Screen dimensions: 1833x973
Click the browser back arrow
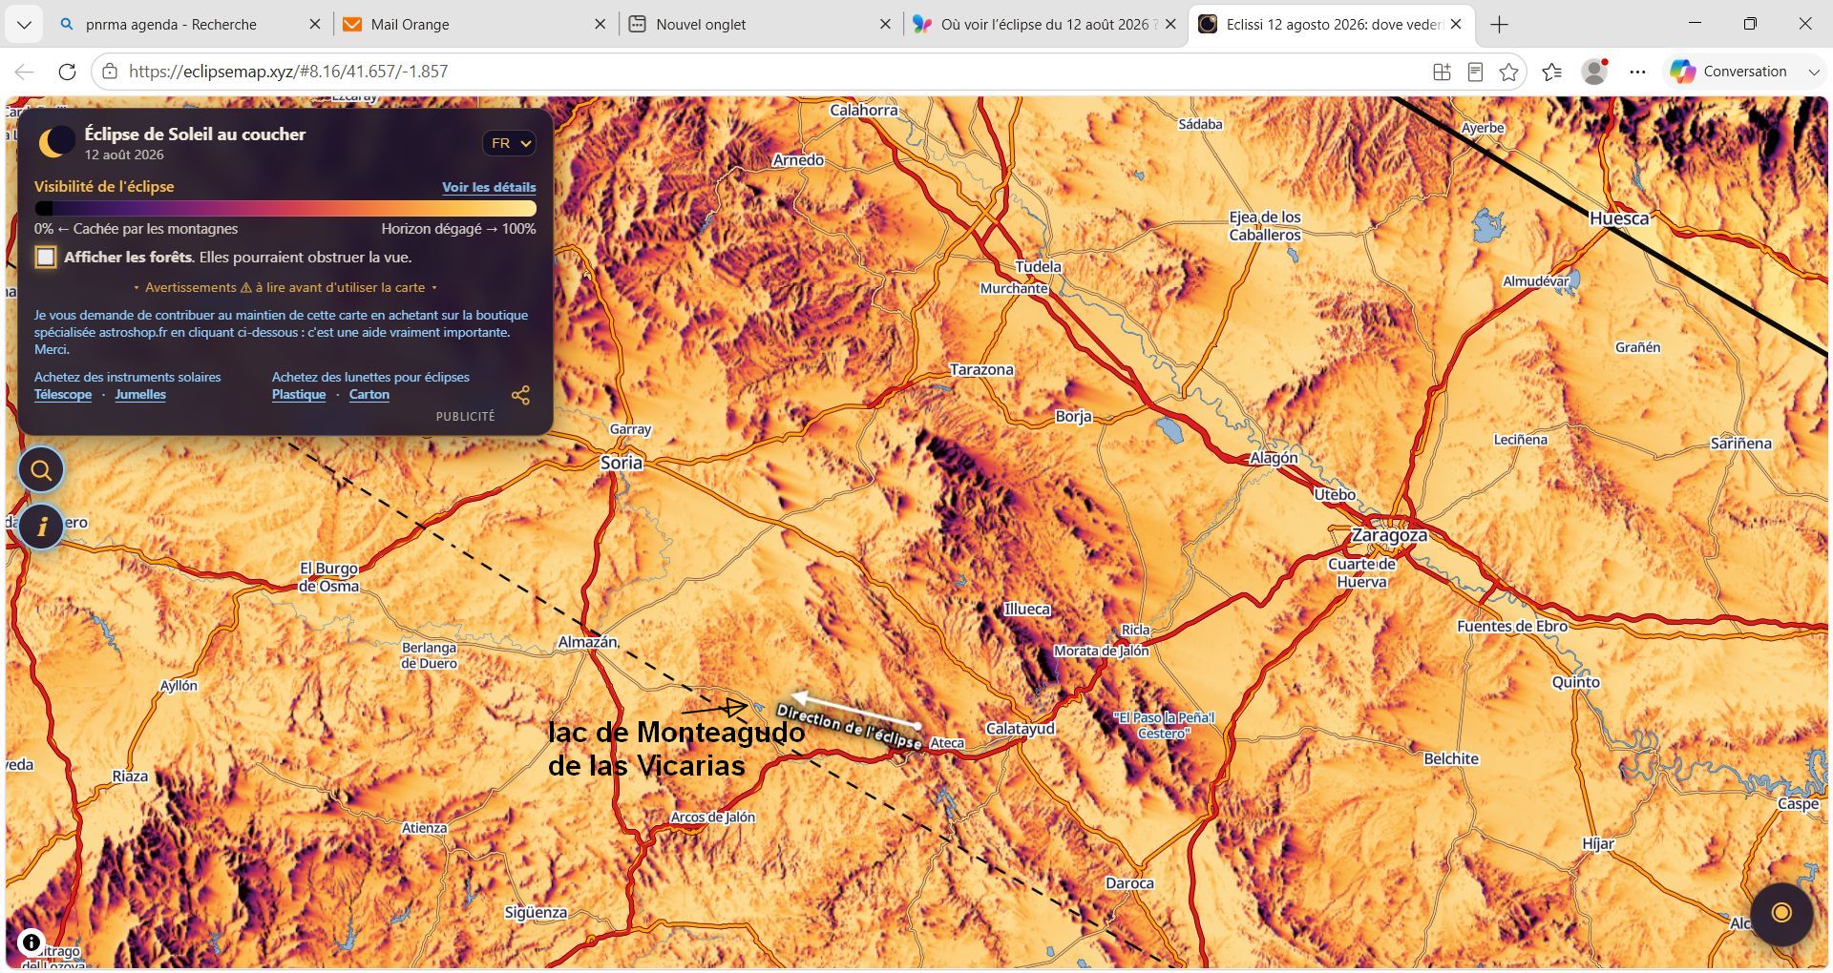[x=25, y=72]
